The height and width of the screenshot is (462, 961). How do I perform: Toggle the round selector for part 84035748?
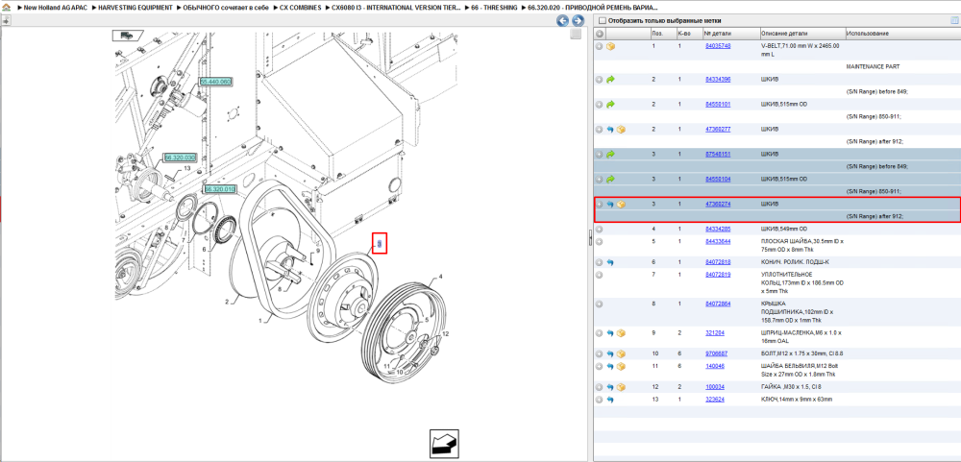(600, 46)
